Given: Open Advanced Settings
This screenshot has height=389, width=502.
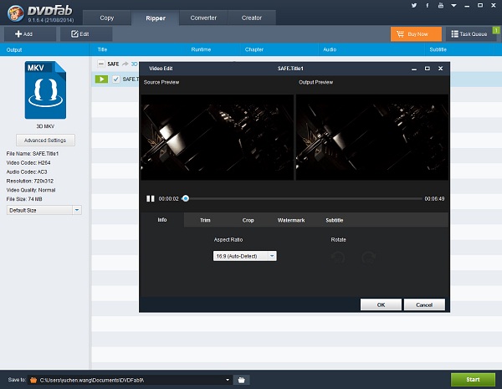Looking at the screenshot, I should pyautogui.click(x=45, y=141).
